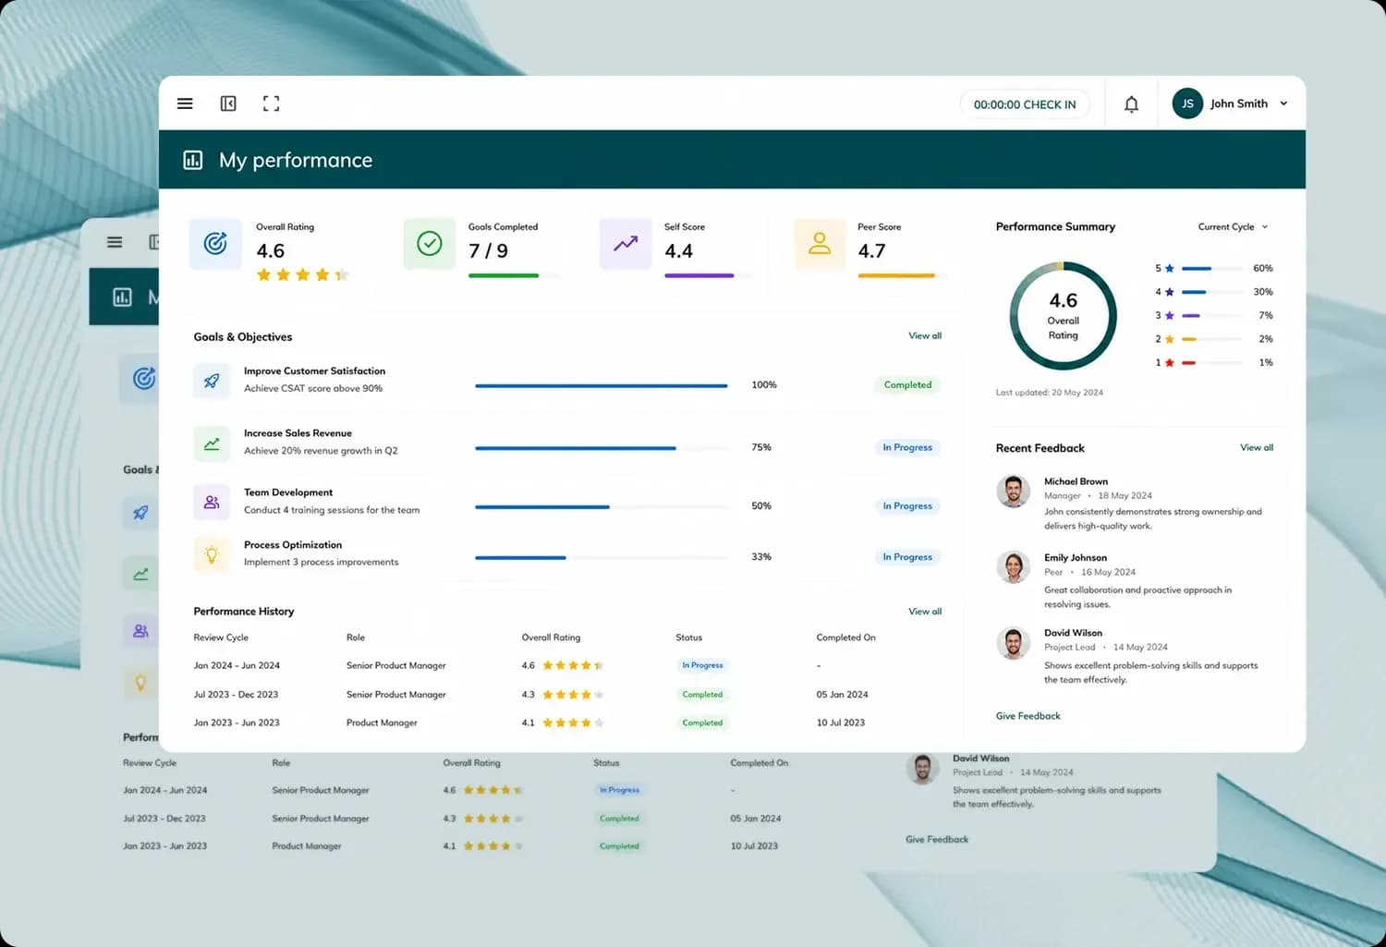The image size is (1386, 947).
Task: Click the 3 star rating row star
Action: tap(1170, 315)
